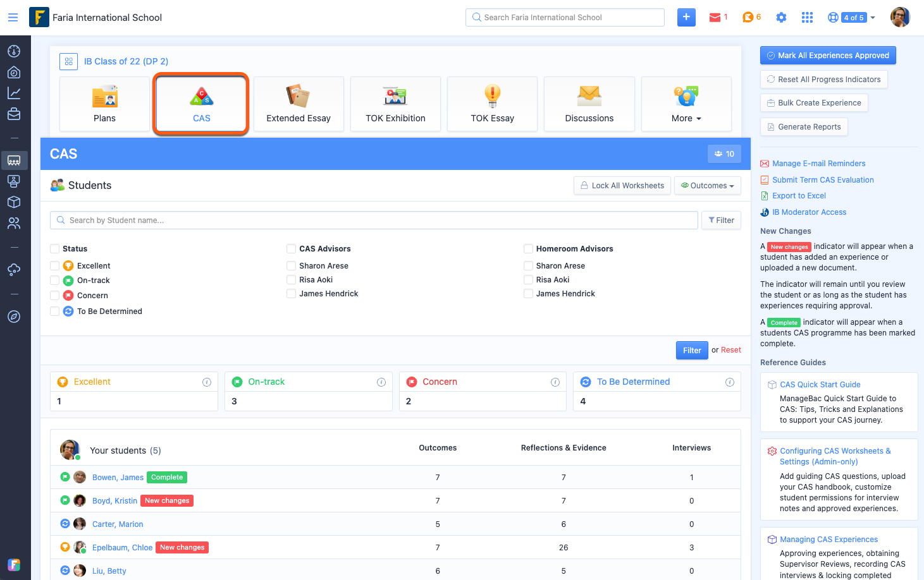Image resolution: width=924 pixels, height=580 pixels.
Task: Open the compass sidebar icon
Action: pyautogui.click(x=14, y=317)
